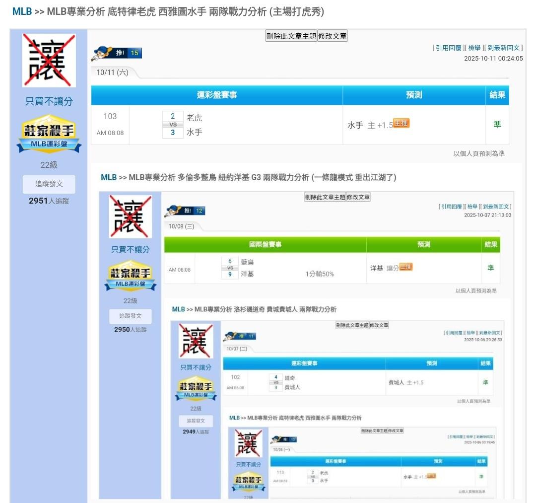536x503 pixels.
Task: Click score 2 next to 老虎 for game 103
Action: pyautogui.click(x=173, y=116)
